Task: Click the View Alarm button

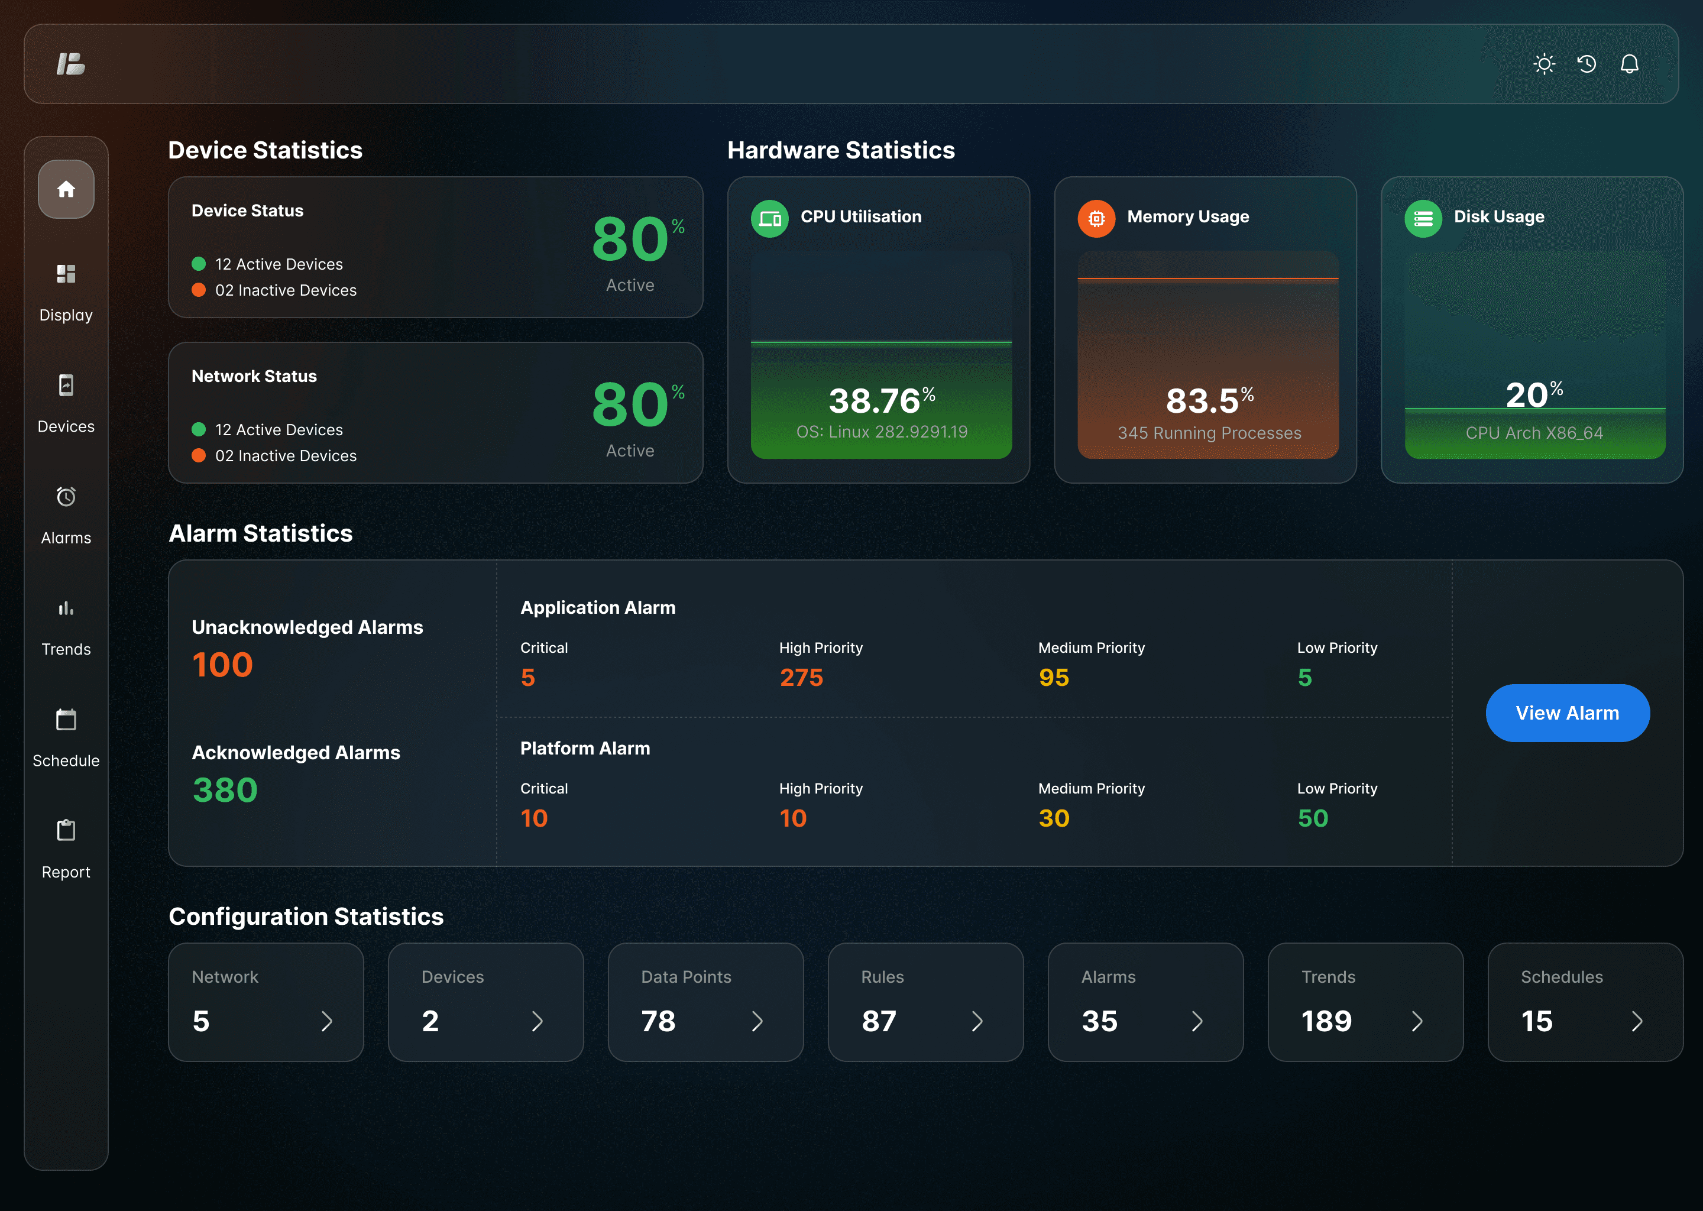Action: (1568, 713)
